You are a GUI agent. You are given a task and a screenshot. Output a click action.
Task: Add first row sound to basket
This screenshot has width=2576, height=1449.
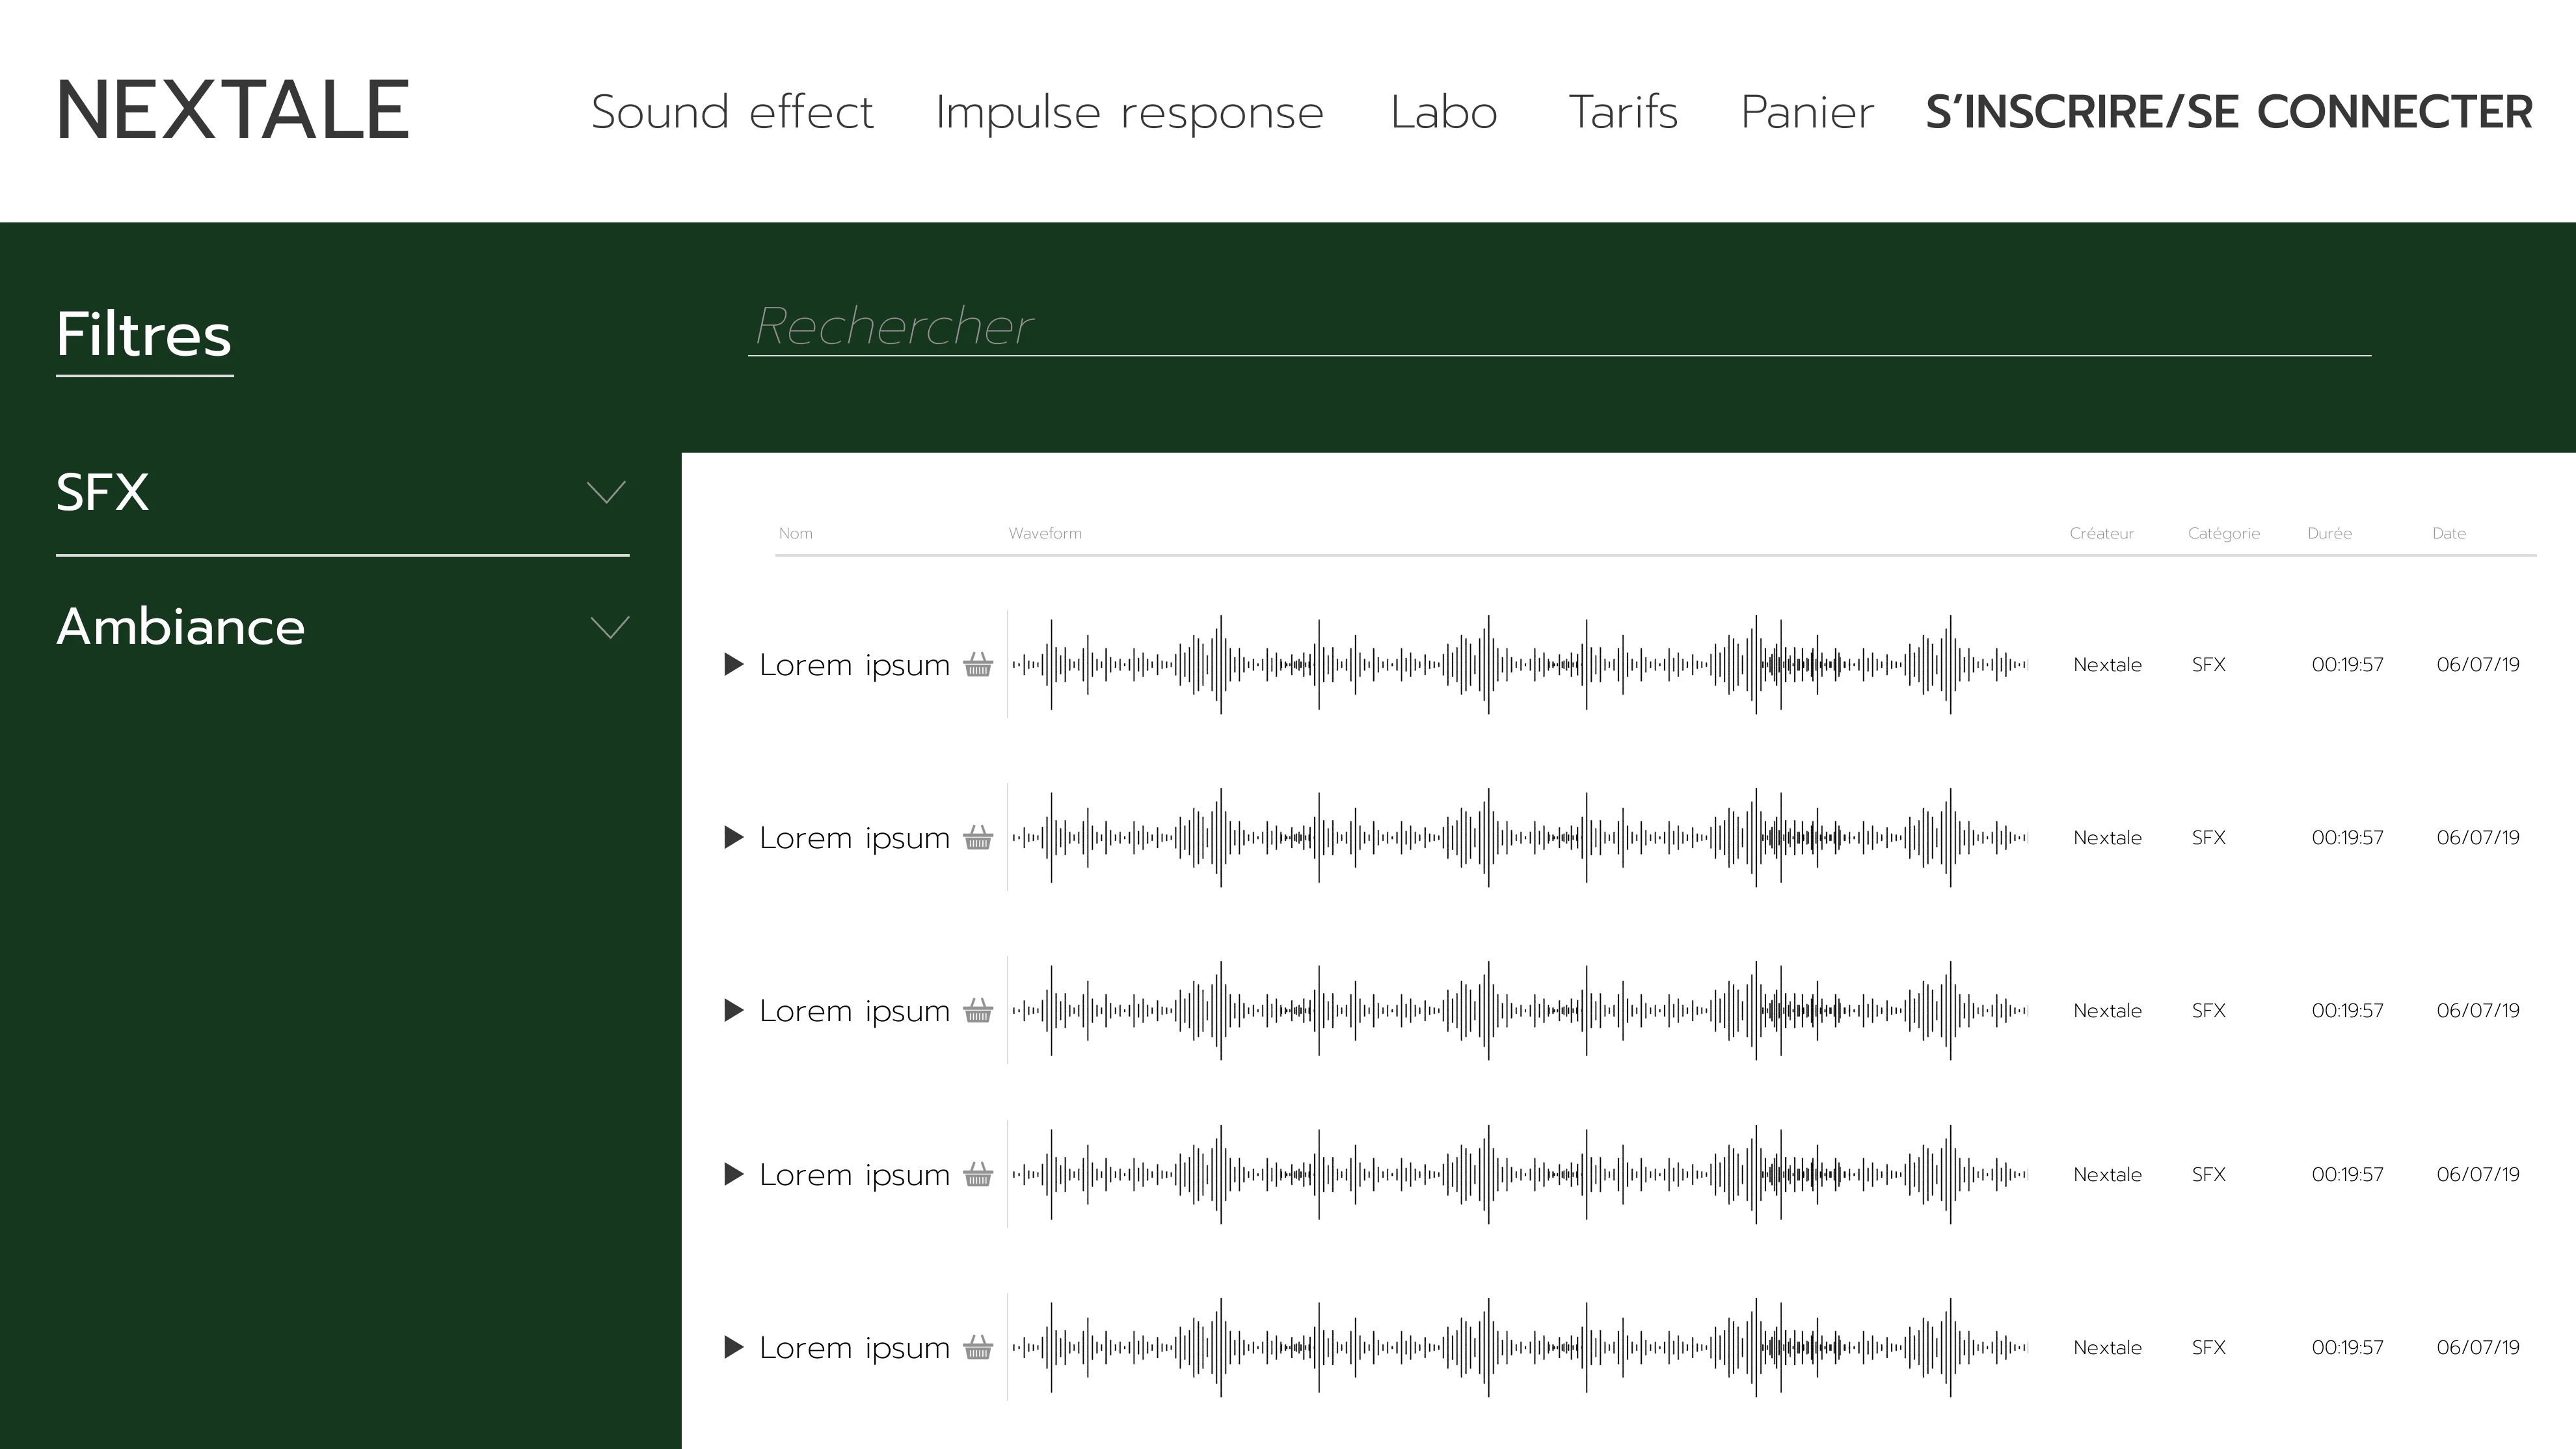978,664
